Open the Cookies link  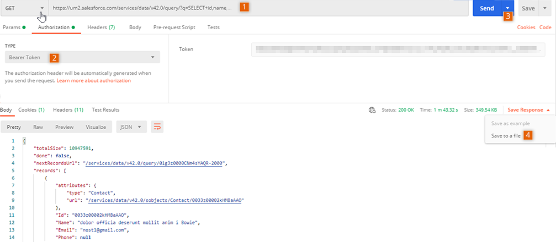[x=526, y=27]
